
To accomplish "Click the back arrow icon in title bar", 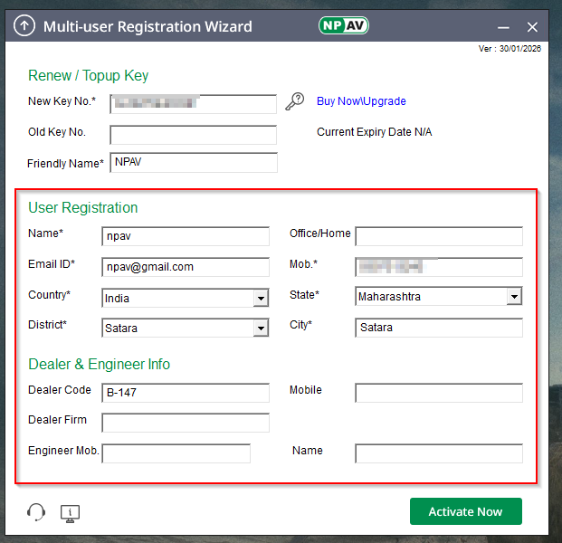I will point(26,26).
